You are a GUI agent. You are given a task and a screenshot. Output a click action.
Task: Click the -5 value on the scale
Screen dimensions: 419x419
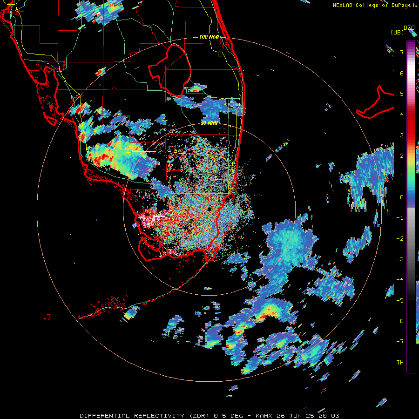point(400,300)
